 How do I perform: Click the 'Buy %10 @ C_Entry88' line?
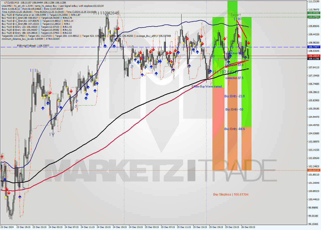[36, 24]
